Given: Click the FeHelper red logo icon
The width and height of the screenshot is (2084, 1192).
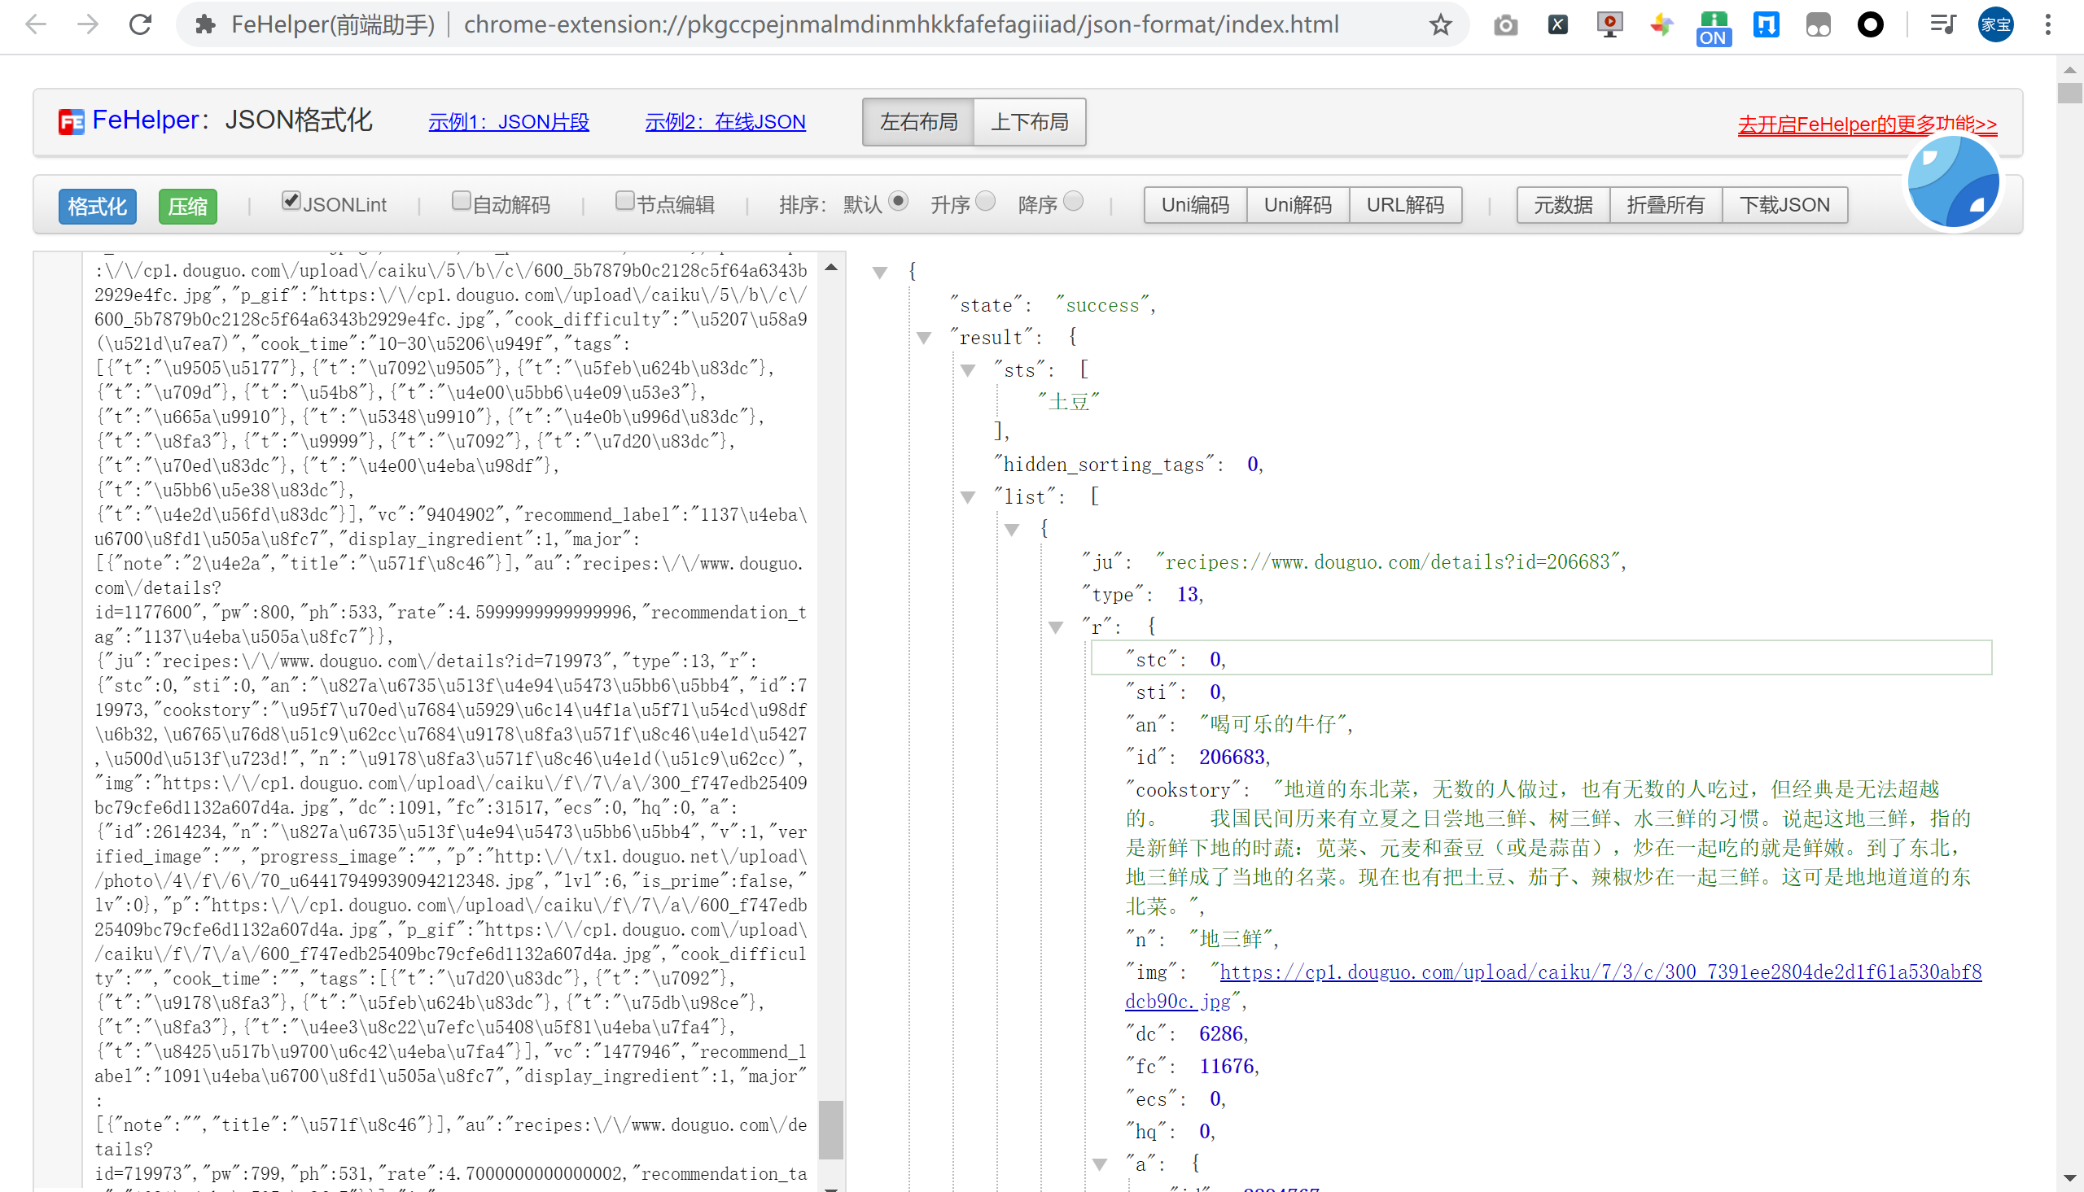Looking at the screenshot, I should tap(72, 122).
